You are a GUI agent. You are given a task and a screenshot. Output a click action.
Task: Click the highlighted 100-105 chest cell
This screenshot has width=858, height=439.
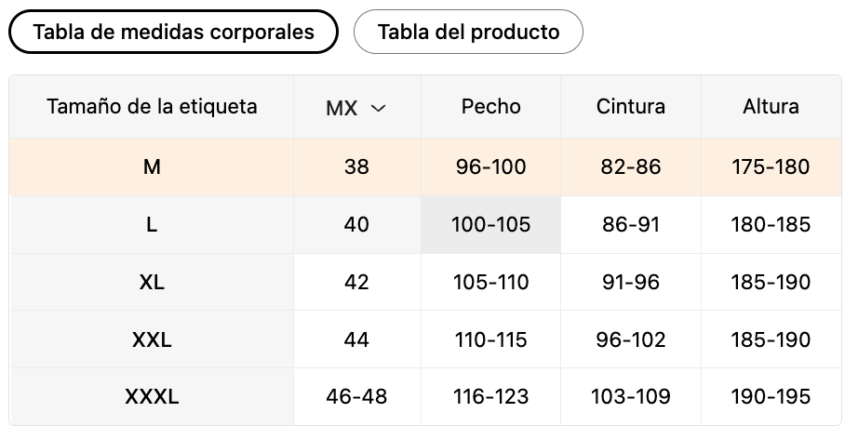(490, 225)
